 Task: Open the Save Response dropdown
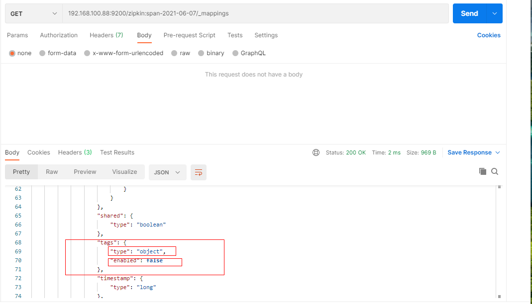(x=473, y=152)
